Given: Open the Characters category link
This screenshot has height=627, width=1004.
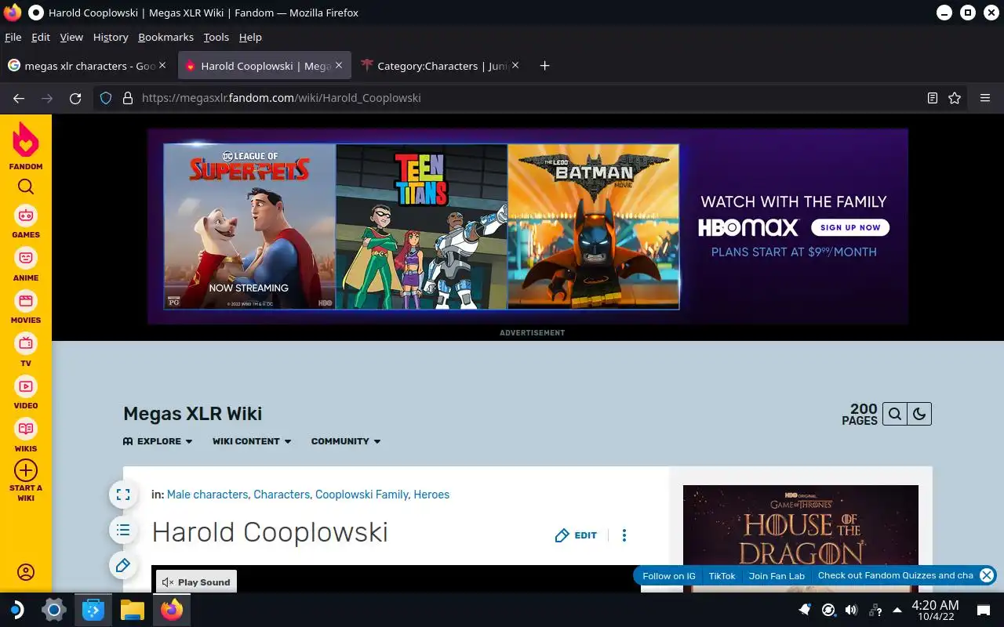Looking at the screenshot, I should [x=282, y=495].
